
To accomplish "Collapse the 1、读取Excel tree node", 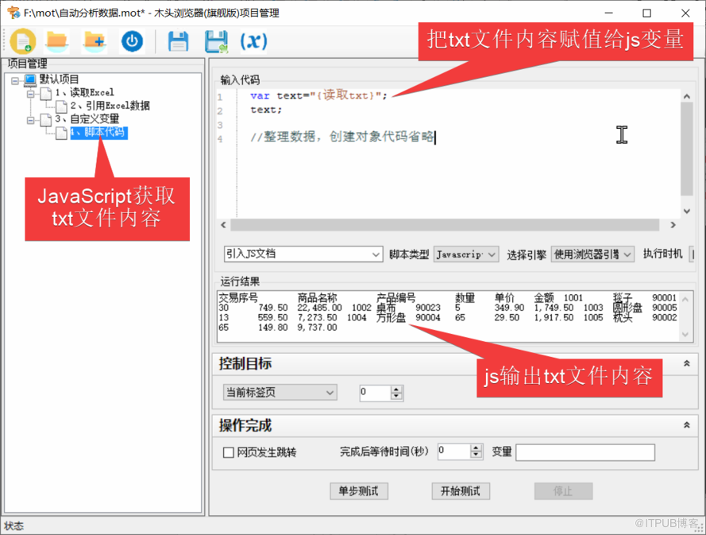I will coord(31,94).
